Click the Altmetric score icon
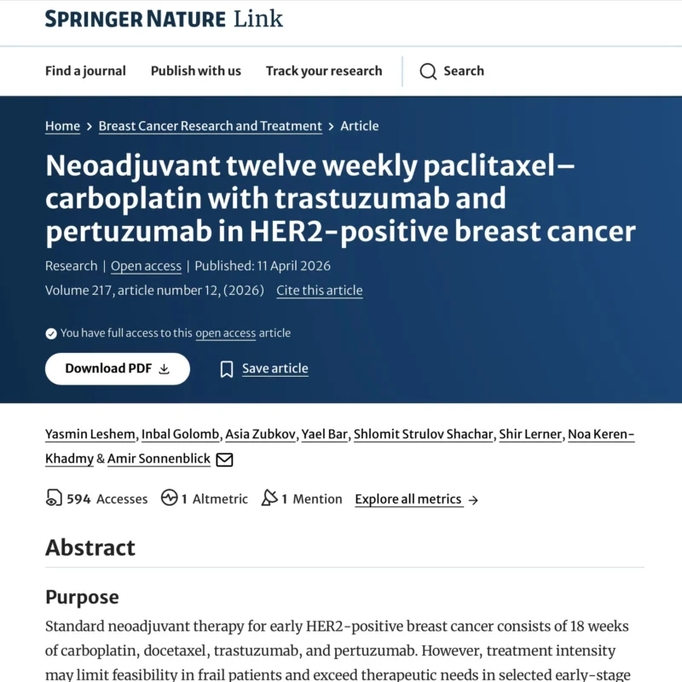The image size is (682, 682). click(x=169, y=499)
